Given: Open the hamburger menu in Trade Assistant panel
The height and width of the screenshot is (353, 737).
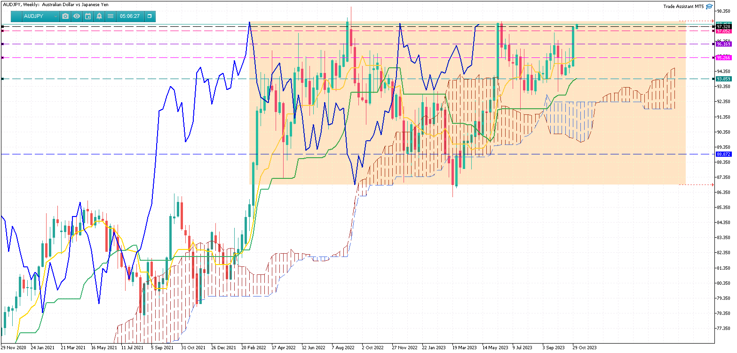Looking at the screenshot, I should [x=111, y=16].
